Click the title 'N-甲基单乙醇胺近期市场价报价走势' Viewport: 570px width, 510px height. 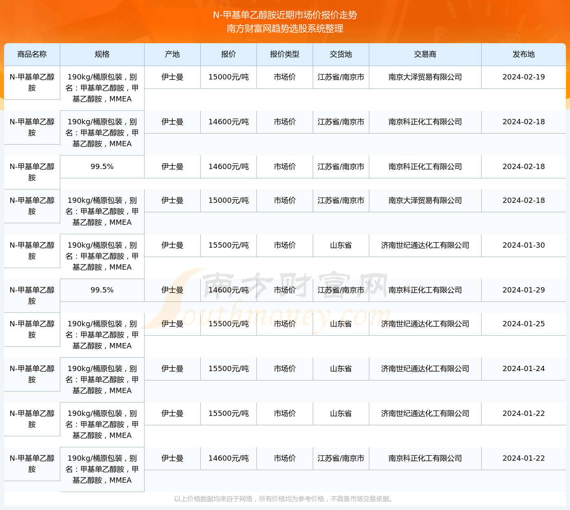(285, 15)
